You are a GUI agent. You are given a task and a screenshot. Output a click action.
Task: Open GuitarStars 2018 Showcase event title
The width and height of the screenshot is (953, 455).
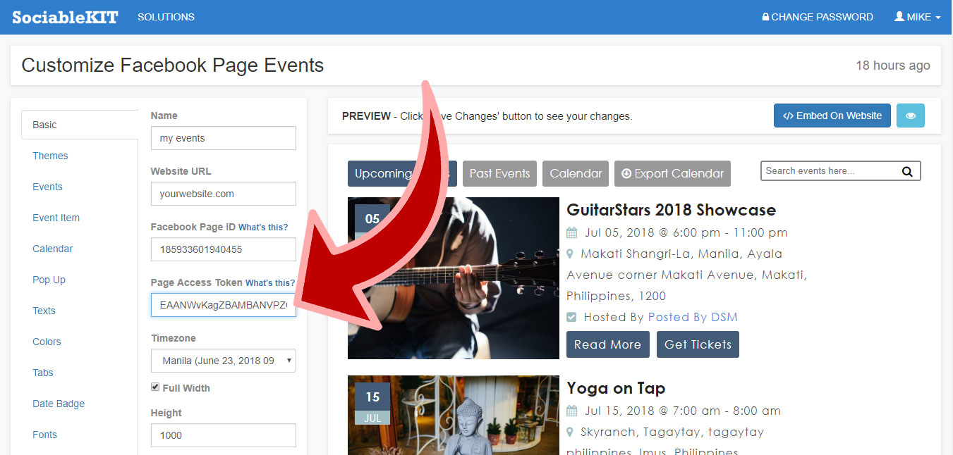pyautogui.click(x=671, y=210)
